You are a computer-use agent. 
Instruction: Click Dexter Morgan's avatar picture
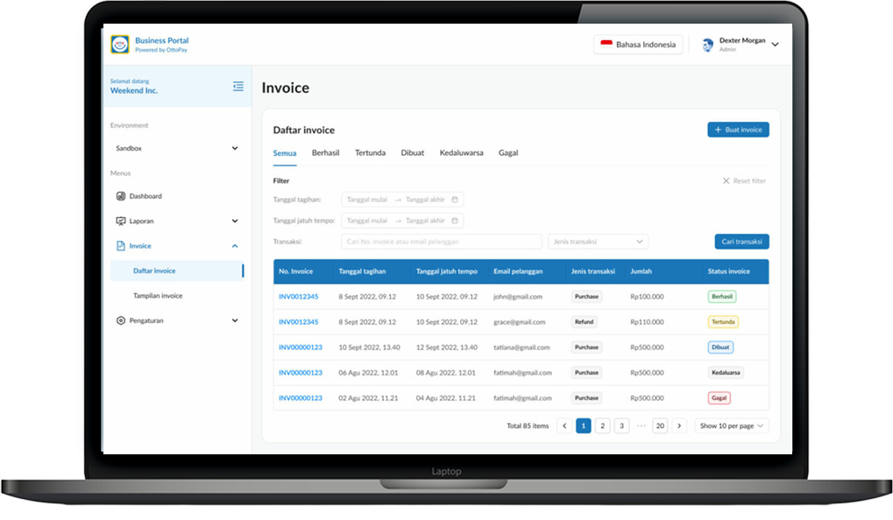click(x=707, y=45)
